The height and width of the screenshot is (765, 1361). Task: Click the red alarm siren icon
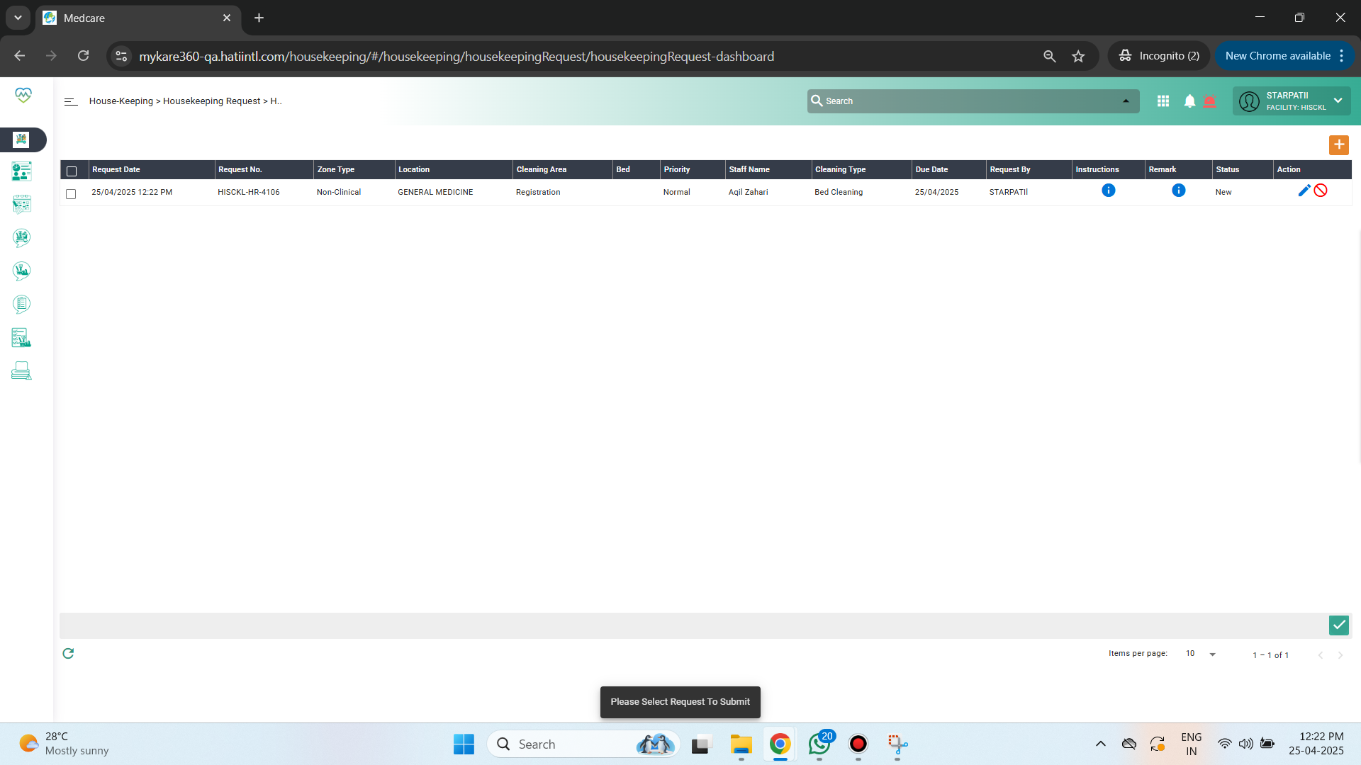tap(1210, 101)
